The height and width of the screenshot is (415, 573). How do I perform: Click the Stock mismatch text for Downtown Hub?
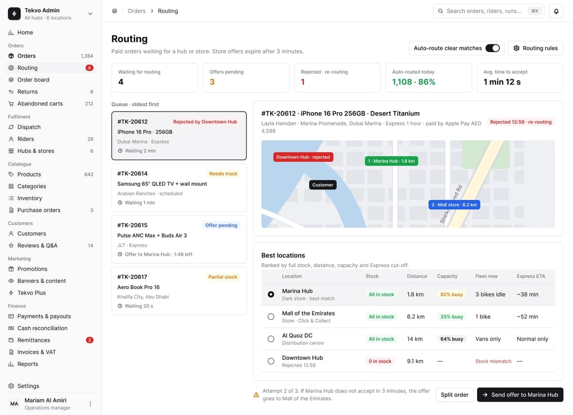point(493,361)
